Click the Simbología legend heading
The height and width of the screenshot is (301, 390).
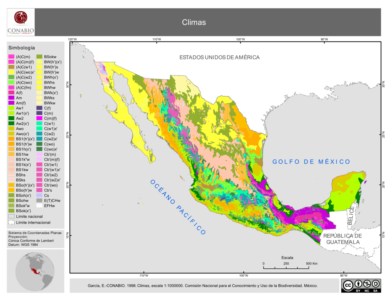click(x=21, y=48)
